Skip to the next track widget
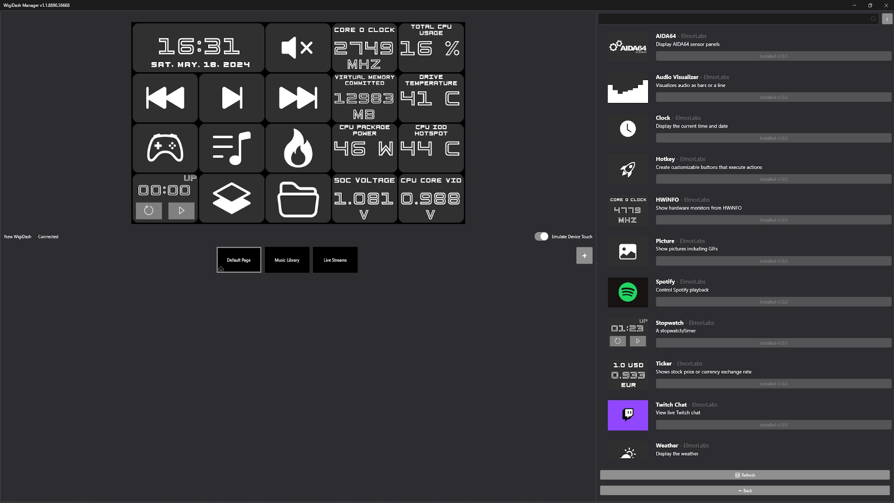 click(x=231, y=98)
